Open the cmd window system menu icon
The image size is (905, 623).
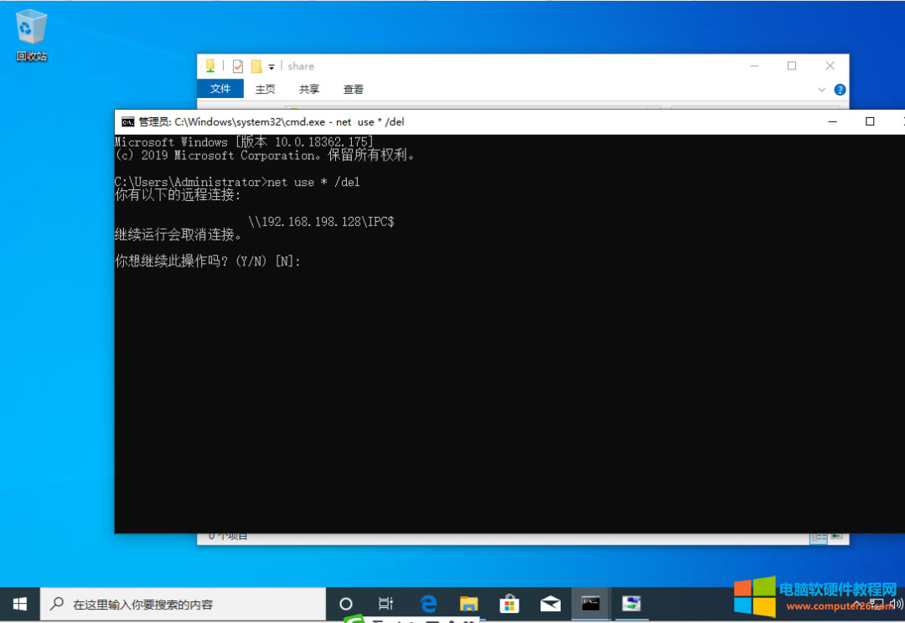127,121
